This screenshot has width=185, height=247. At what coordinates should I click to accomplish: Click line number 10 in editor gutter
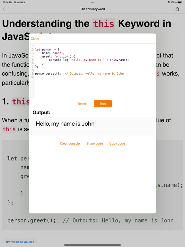[32, 77]
